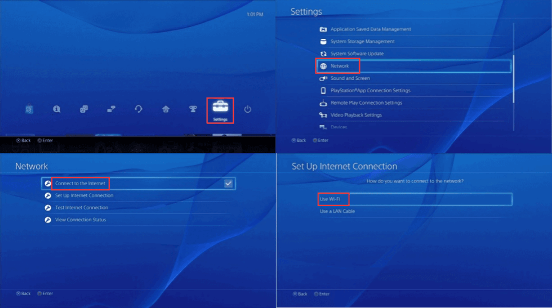Open the Messages chat bubbles icon

coord(112,109)
